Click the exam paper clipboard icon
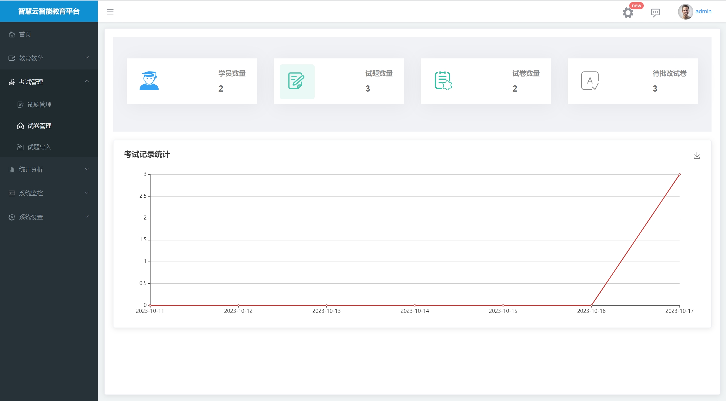Viewport: 726px width, 401px height. (443, 81)
